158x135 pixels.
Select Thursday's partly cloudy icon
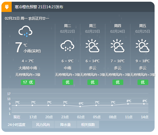(118, 46)
